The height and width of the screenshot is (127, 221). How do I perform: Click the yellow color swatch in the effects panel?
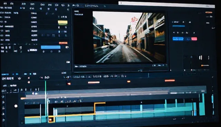point(63,22)
